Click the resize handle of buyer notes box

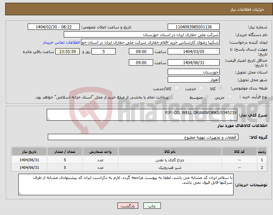pos(20,193)
